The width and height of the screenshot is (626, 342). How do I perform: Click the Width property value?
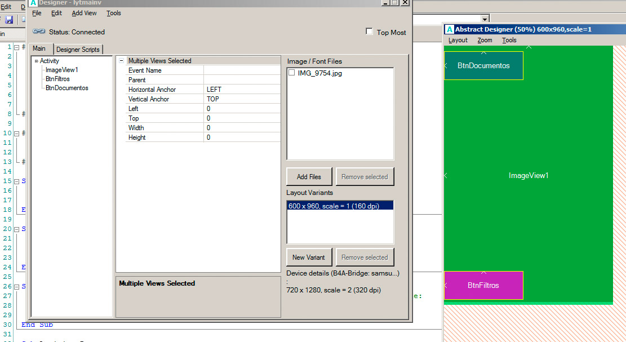(x=242, y=128)
